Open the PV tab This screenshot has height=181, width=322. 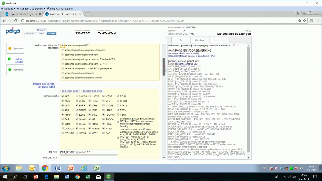pos(181,40)
